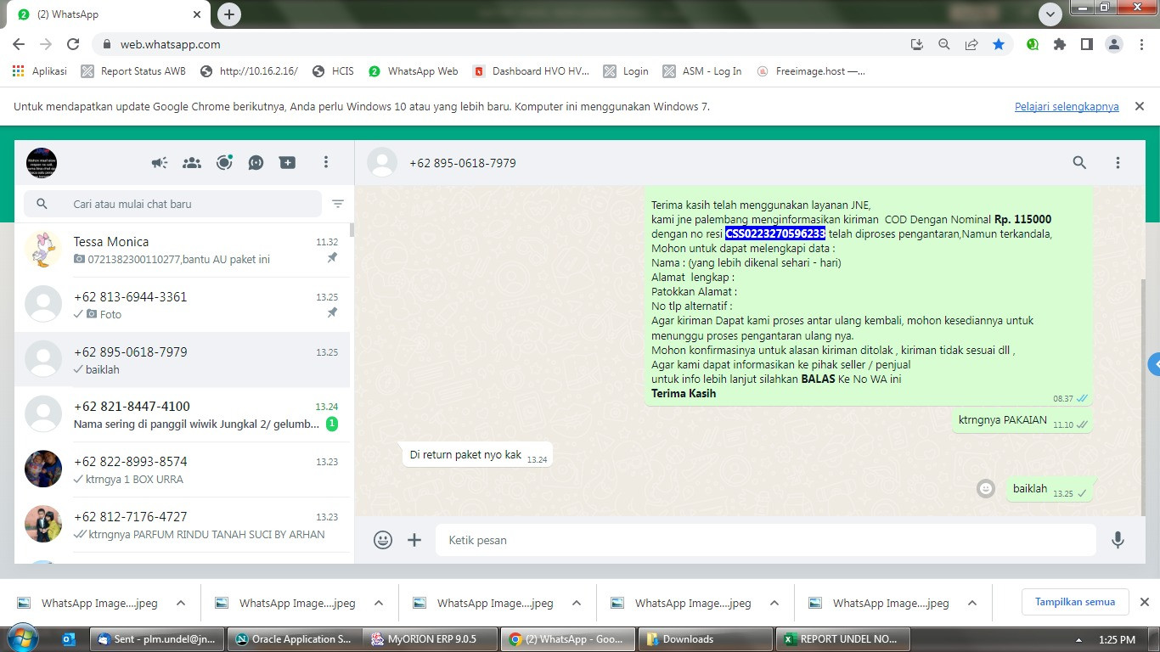Screen dimensions: 1160x652
Task: Open a new browser tab
Action: [229, 14]
